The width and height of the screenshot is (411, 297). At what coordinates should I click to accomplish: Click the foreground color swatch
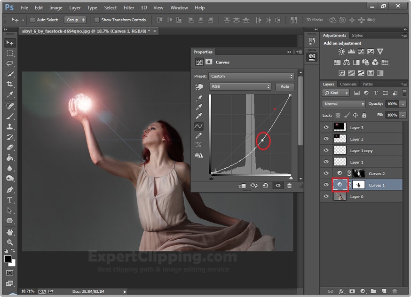click(x=8, y=259)
